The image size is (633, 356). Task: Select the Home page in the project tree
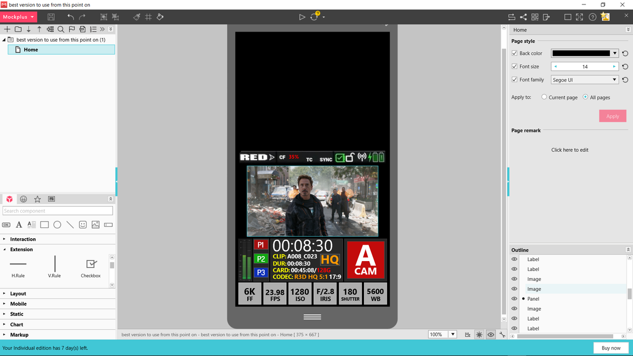[x=61, y=49]
